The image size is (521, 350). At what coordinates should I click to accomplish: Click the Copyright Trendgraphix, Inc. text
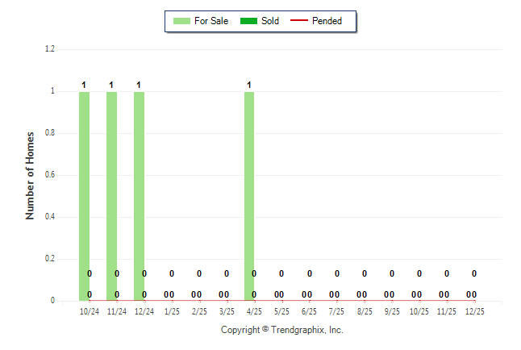tap(282, 330)
